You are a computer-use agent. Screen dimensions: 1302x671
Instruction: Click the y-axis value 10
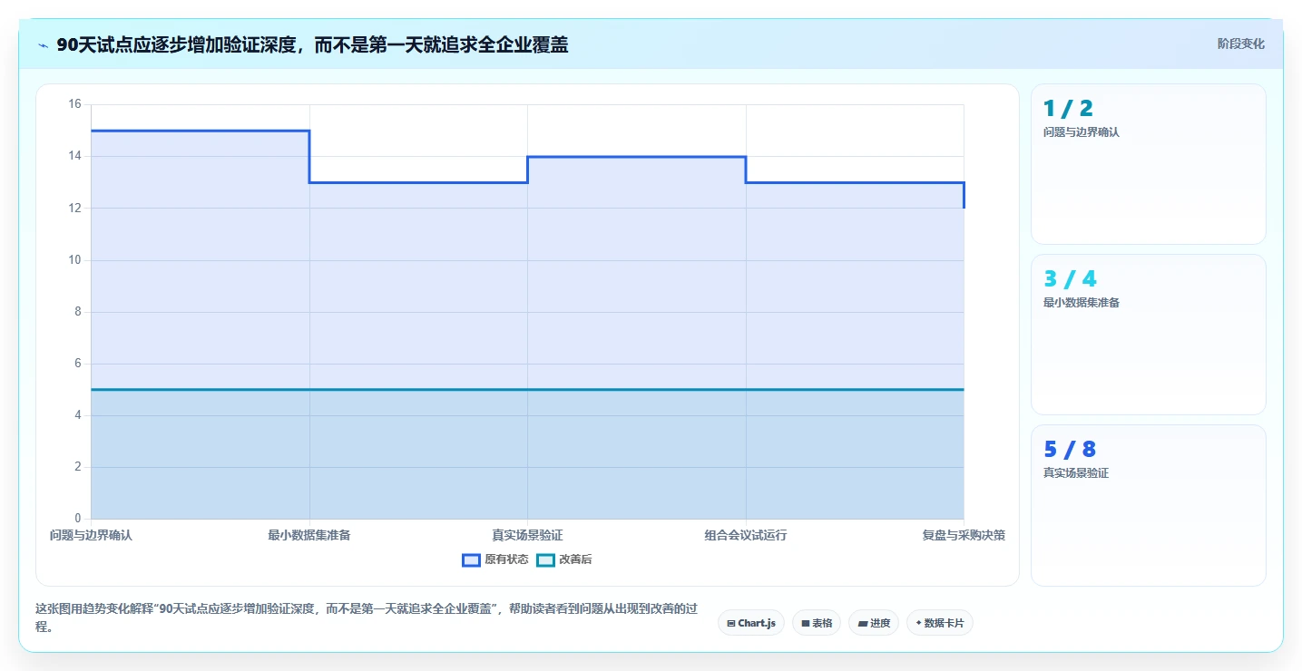(74, 260)
